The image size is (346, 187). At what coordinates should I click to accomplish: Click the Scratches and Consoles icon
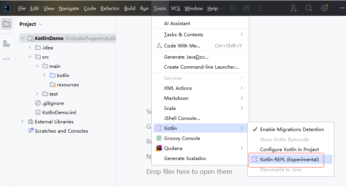click(x=31, y=131)
